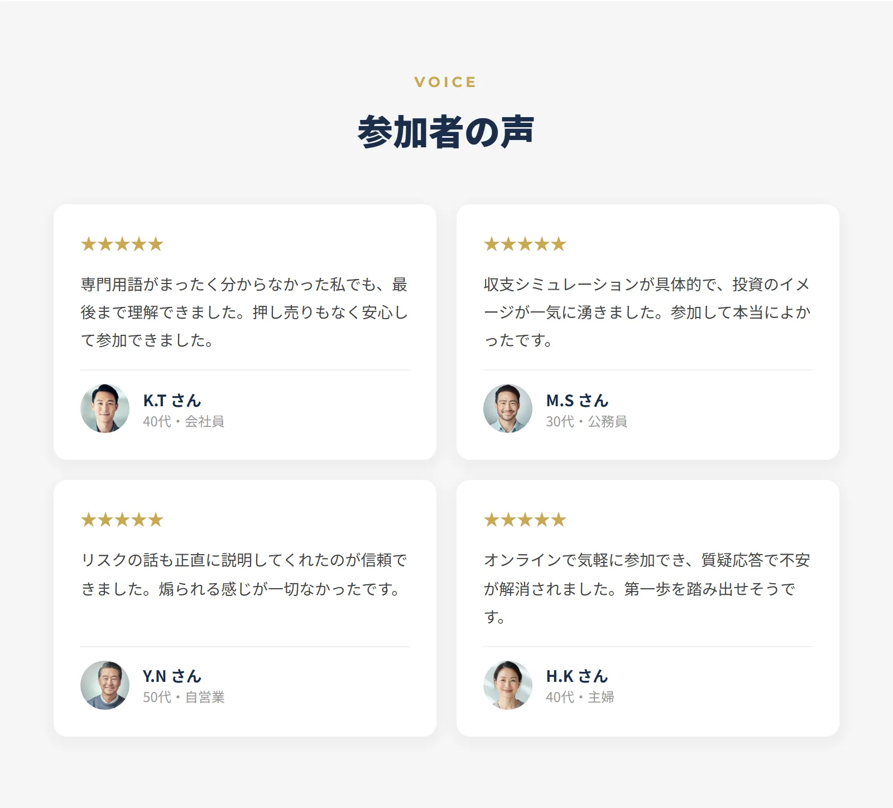
Task: Select the name M.S さん
Action: (577, 401)
